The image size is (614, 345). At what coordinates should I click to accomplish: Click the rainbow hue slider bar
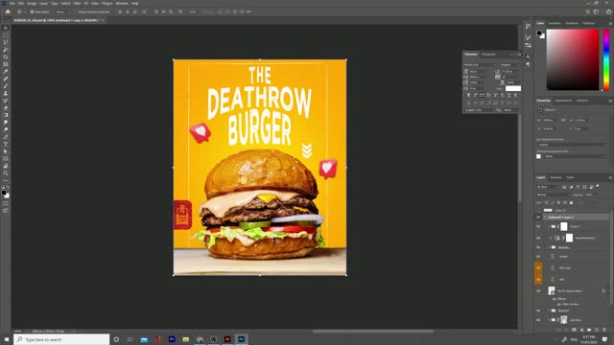606,59
